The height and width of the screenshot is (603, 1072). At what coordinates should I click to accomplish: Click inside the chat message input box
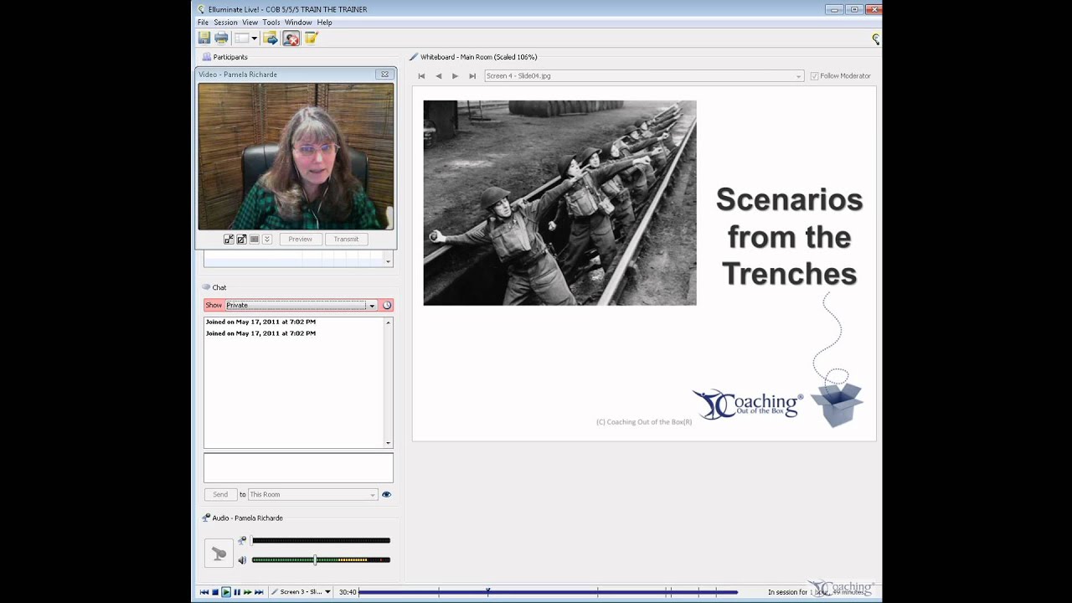[298, 468]
